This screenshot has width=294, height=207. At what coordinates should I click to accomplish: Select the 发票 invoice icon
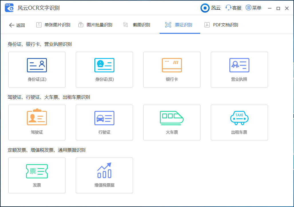[x=37, y=171]
